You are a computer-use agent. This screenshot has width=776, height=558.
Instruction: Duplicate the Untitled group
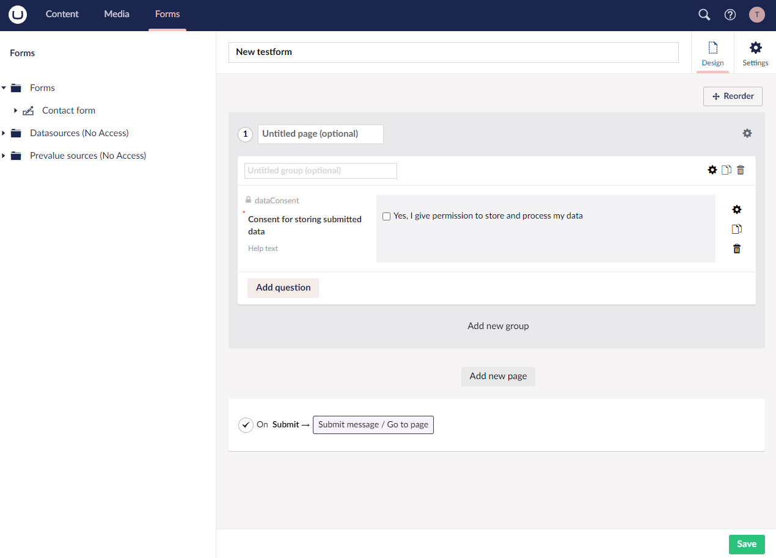(726, 170)
